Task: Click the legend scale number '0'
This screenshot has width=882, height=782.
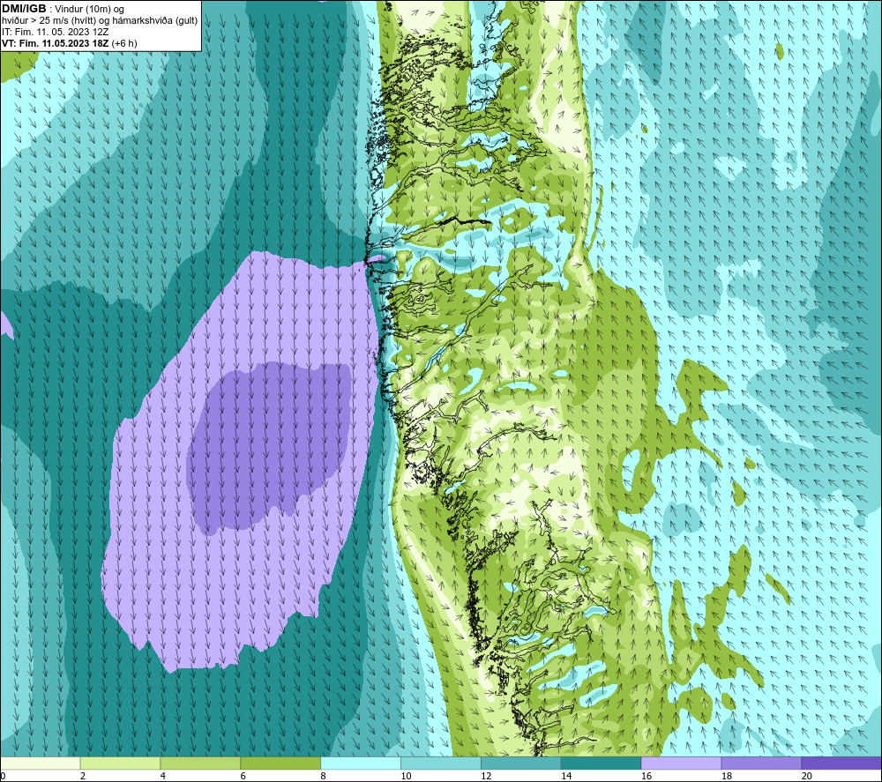Action: tap(3, 777)
